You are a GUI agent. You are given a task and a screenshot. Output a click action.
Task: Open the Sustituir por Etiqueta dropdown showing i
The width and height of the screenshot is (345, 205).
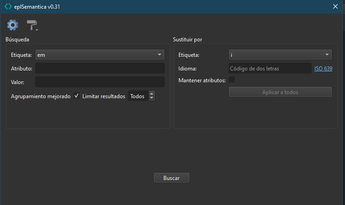(280, 55)
